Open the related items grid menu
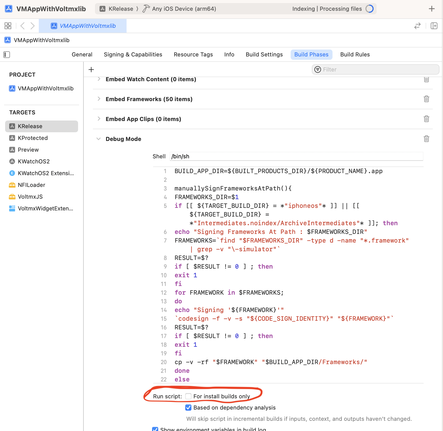The height and width of the screenshot is (431, 443). click(8, 26)
